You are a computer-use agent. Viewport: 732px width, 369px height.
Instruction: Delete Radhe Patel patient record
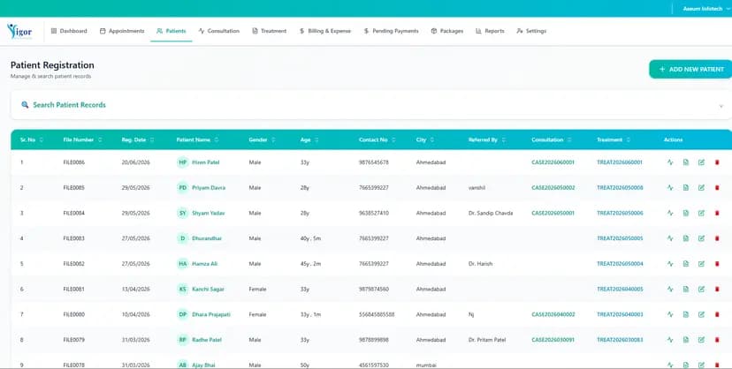[717, 340]
